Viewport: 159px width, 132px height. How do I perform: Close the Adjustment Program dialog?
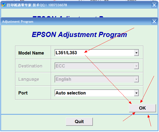point(154,22)
